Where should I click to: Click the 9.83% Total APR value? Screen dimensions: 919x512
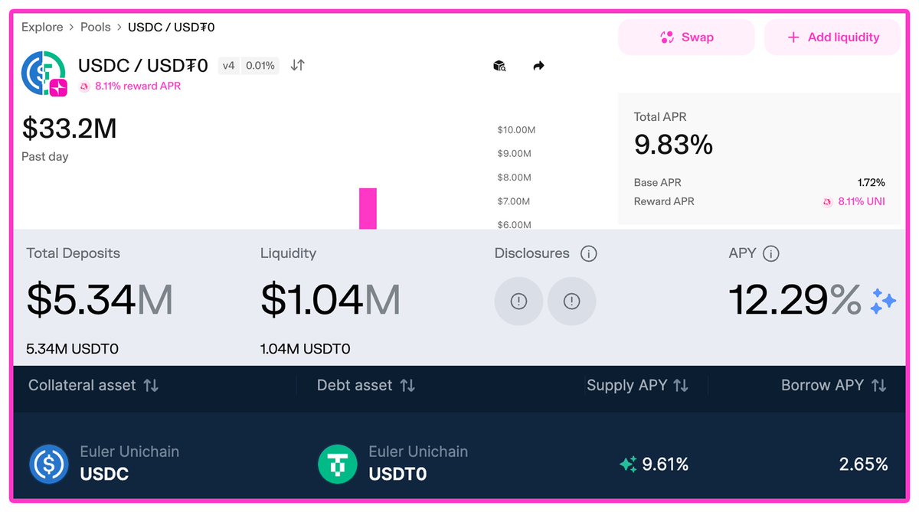click(673, 144)
